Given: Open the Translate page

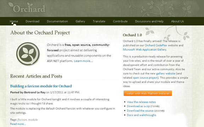Looking at the screenshot, I should [99, 22].
